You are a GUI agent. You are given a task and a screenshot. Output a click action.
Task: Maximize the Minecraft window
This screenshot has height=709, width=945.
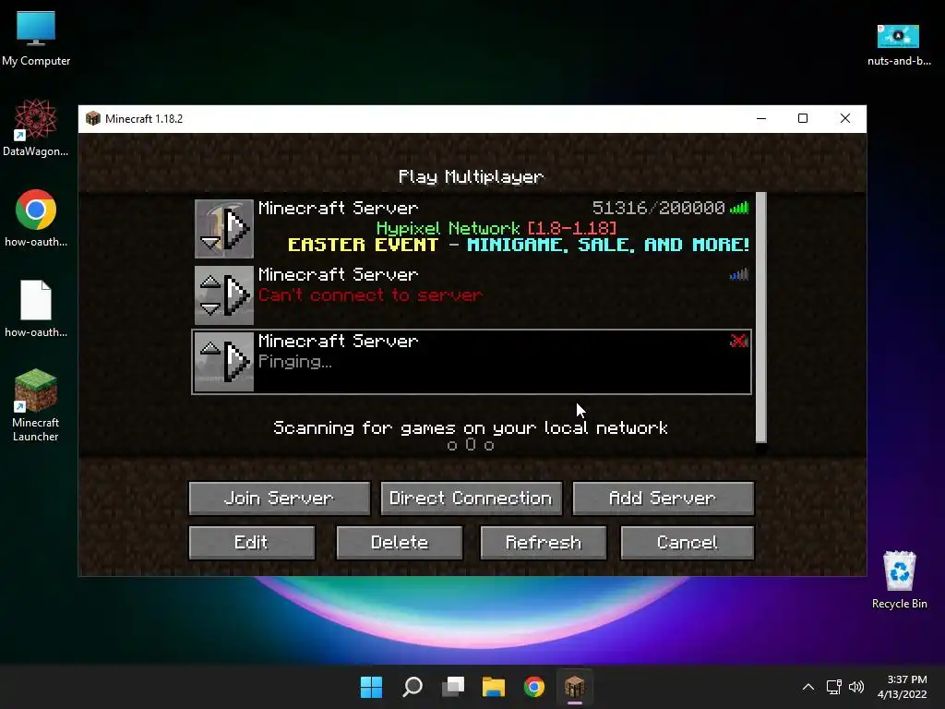pos(803,118)
